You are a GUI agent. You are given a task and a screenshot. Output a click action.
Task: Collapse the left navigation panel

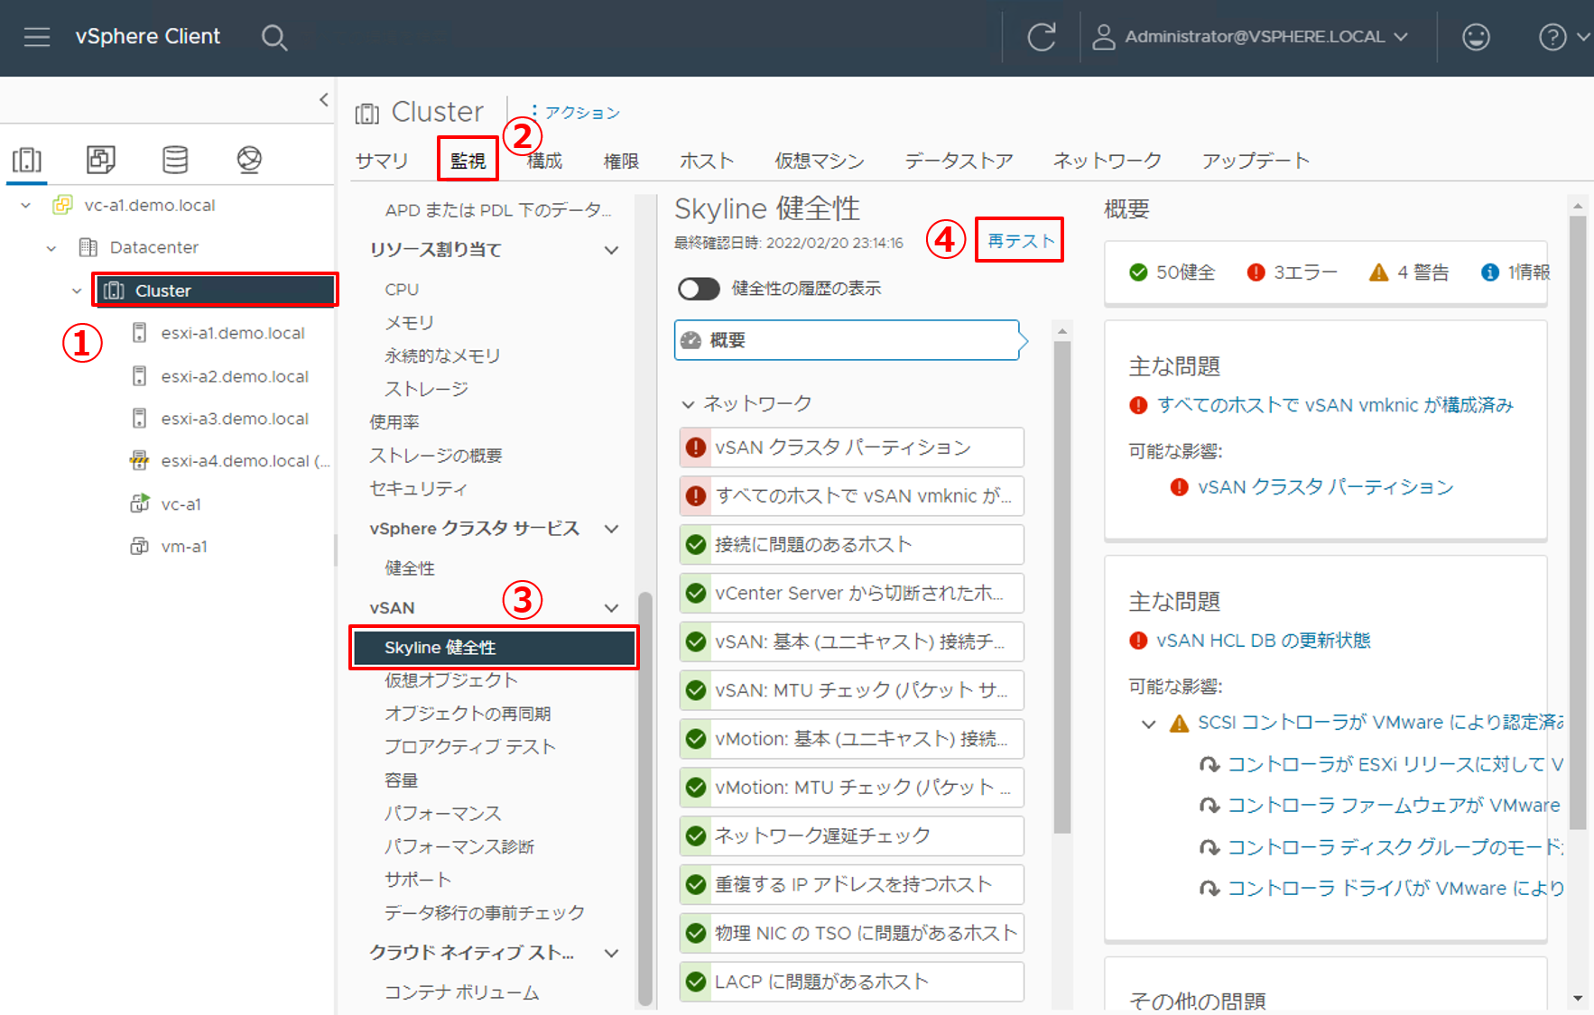point(324,100)
